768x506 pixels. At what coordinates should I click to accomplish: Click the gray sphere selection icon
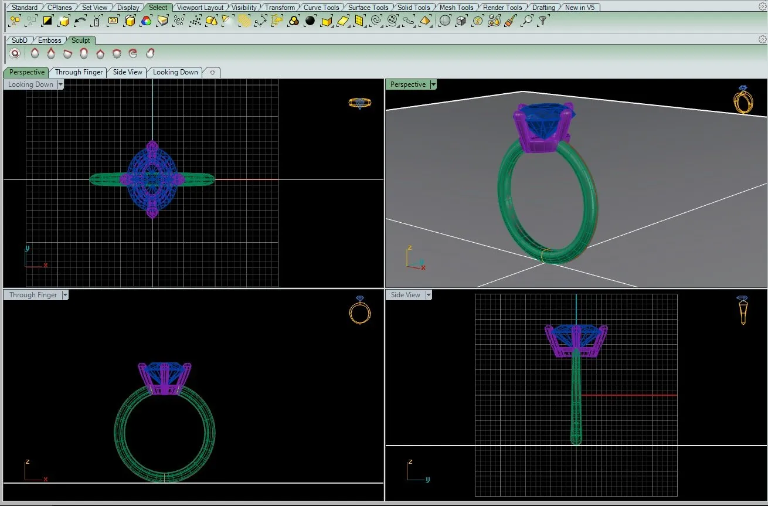coord(445,21)
